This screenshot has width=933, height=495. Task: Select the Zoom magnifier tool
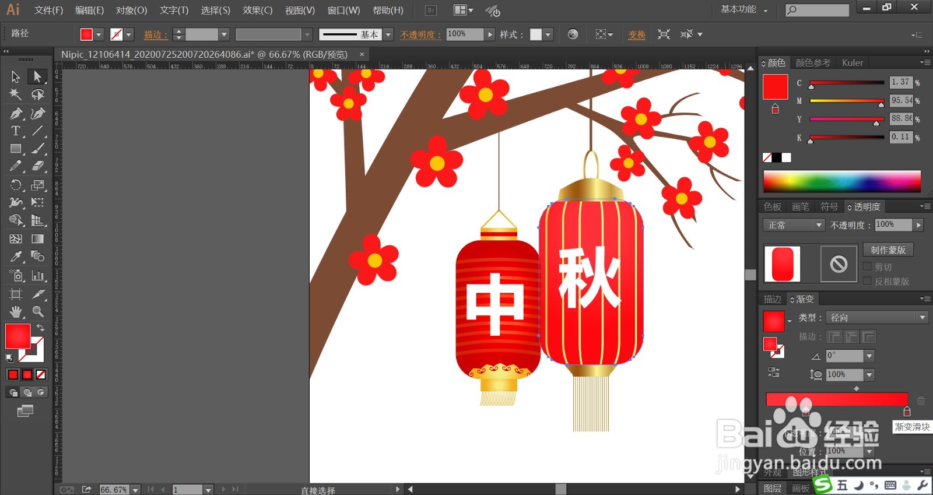(37, 311)
